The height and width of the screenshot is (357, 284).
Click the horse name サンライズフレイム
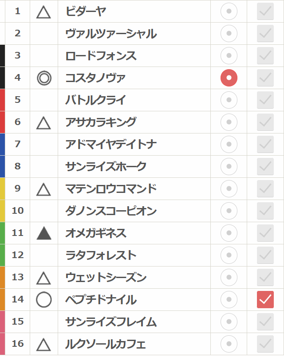[111, 322]
